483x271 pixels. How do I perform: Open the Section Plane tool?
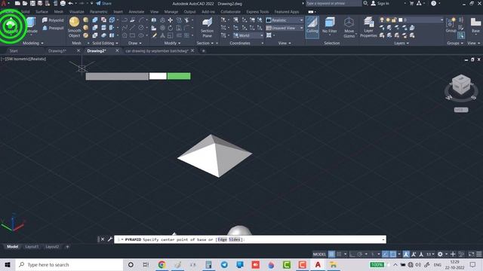coord(207,27)
